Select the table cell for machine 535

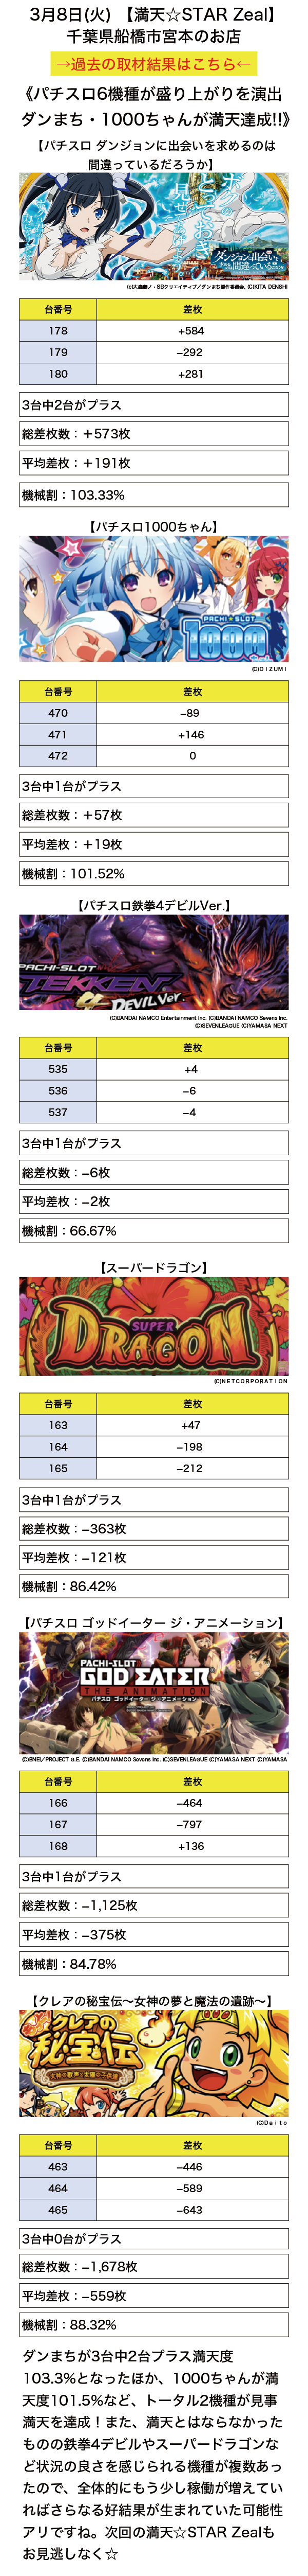[58, 1070]
